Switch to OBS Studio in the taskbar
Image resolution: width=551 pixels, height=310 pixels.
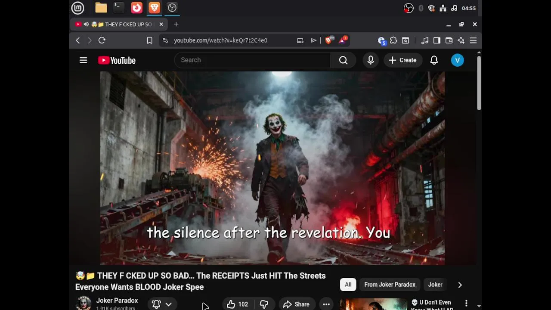click(x=172, y=8)
